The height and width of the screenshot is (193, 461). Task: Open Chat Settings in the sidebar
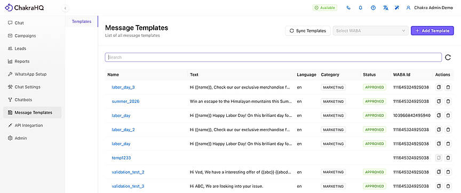(x=33, y=87)
